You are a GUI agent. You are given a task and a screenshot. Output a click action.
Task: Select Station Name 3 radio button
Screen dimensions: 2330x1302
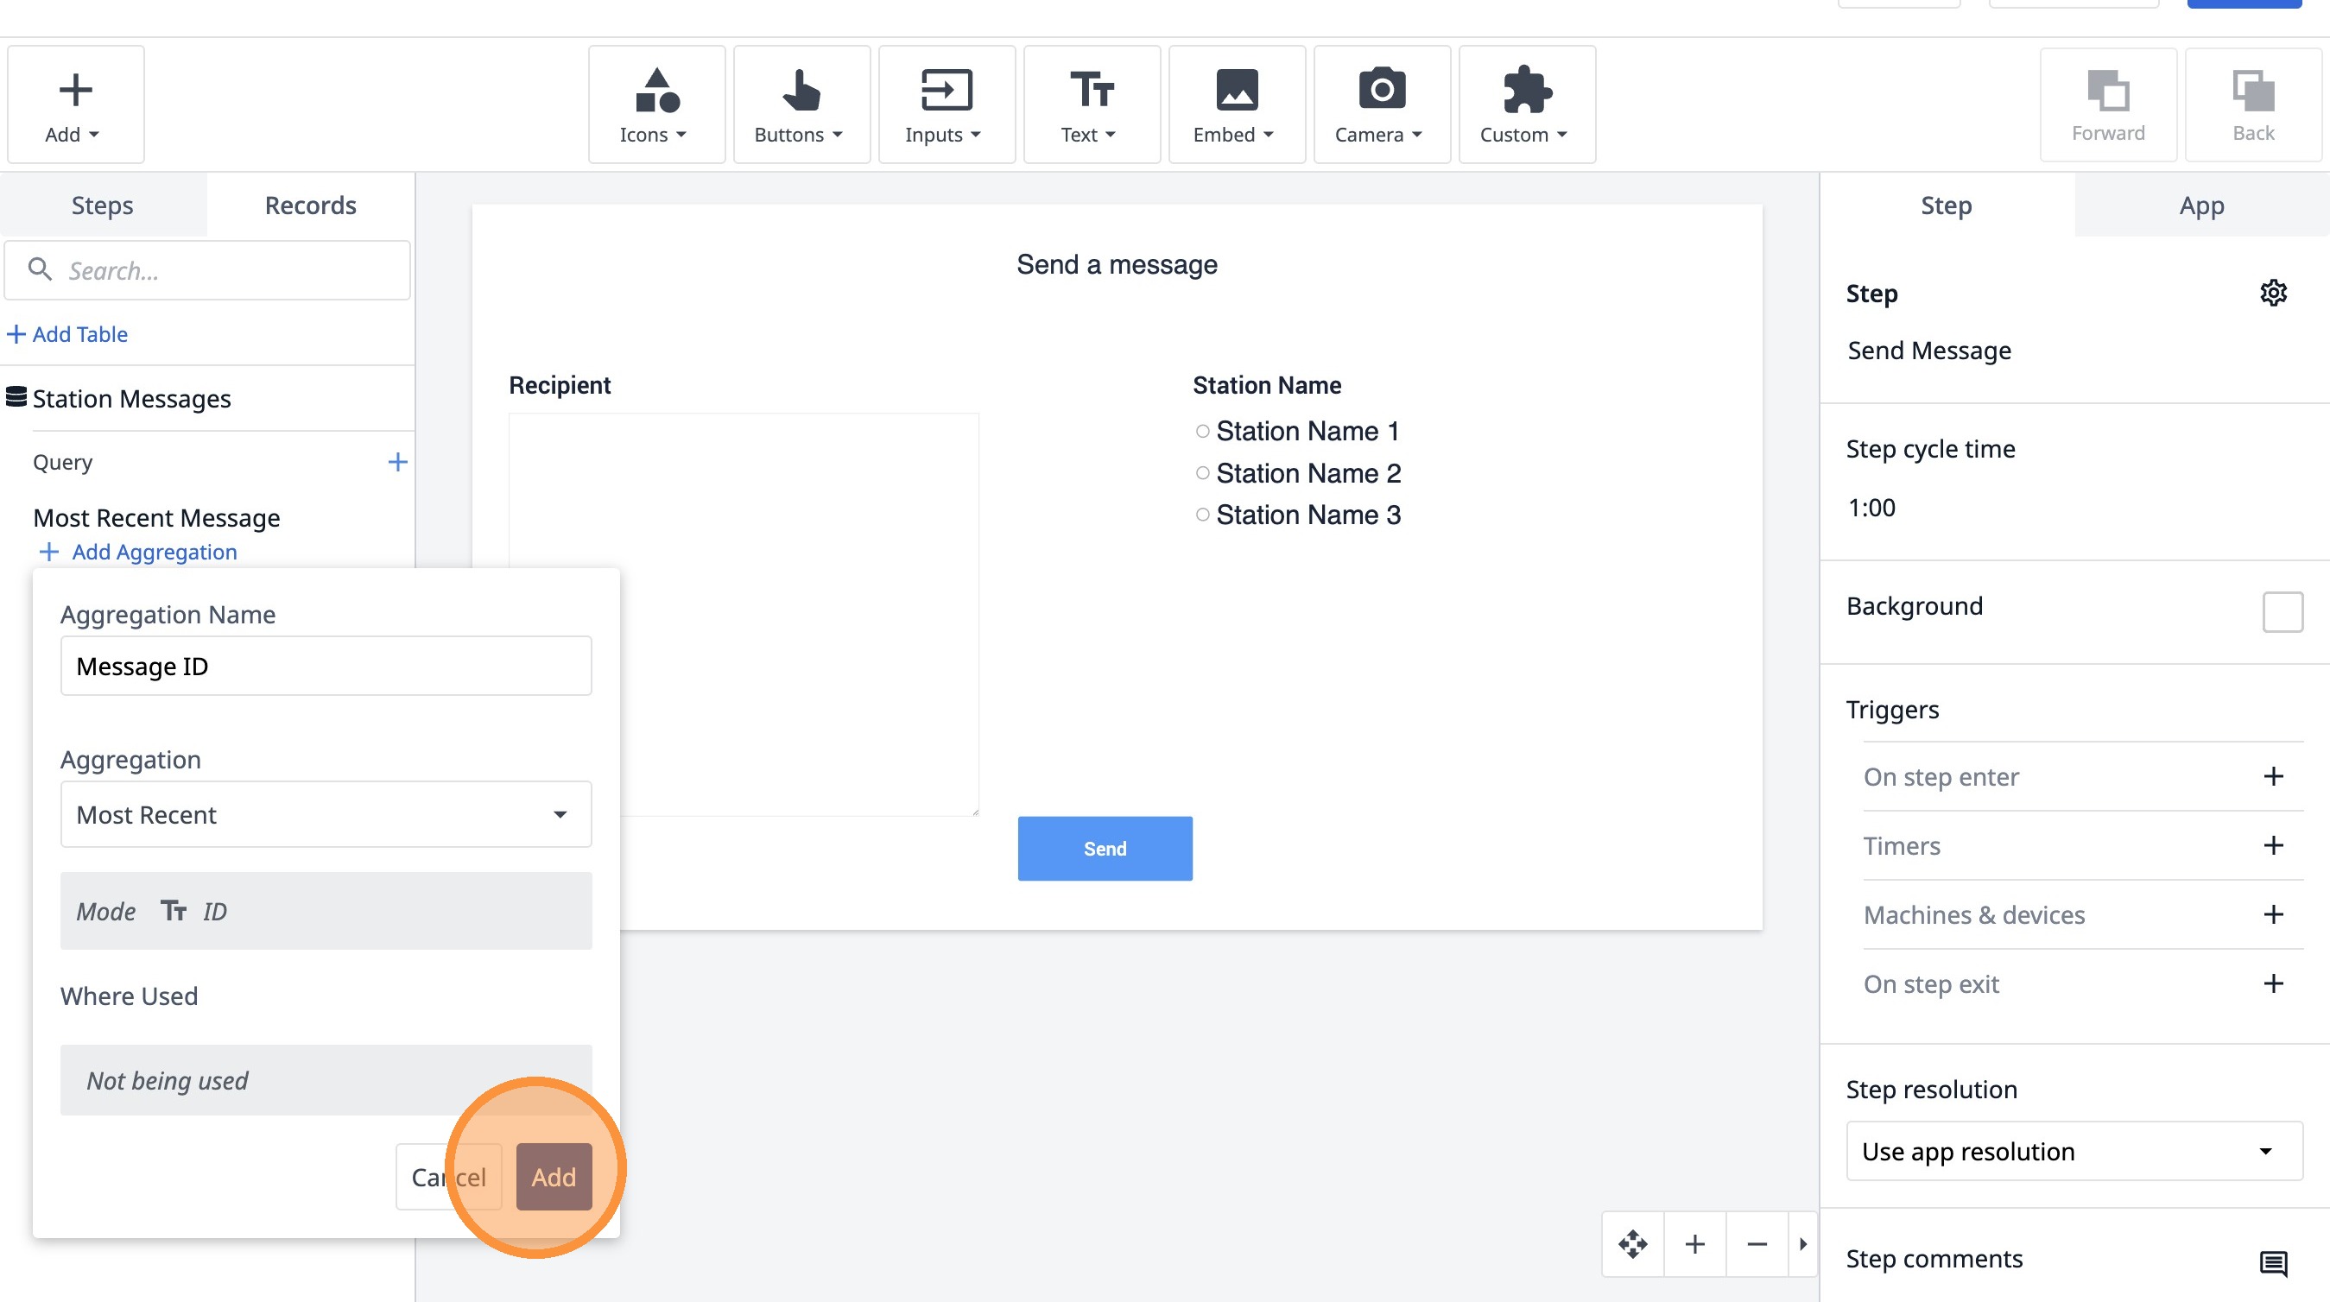coord(1202,515)
